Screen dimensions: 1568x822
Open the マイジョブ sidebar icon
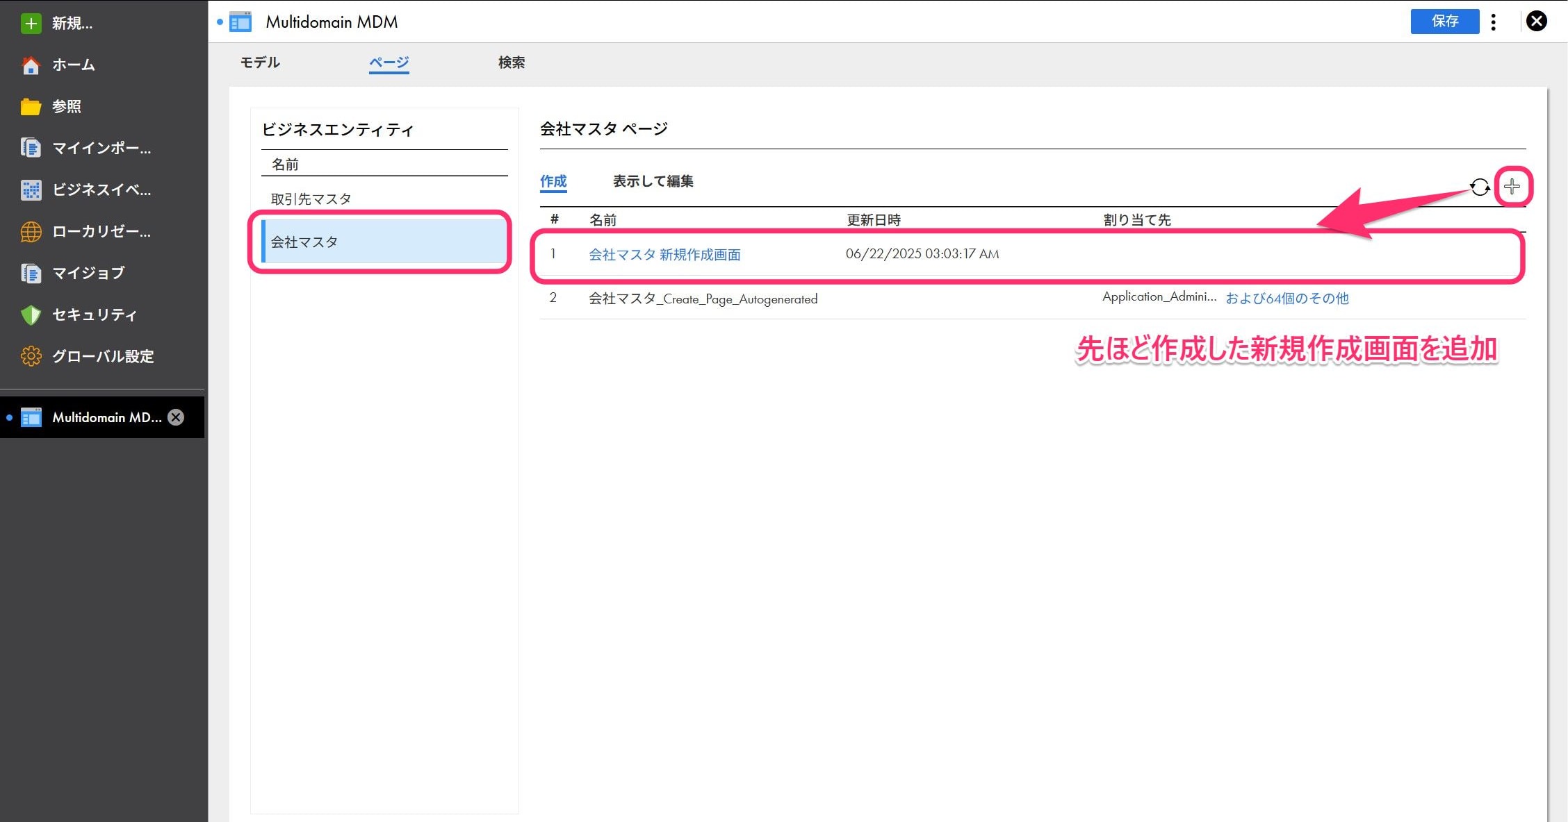(x=31, y=273)
